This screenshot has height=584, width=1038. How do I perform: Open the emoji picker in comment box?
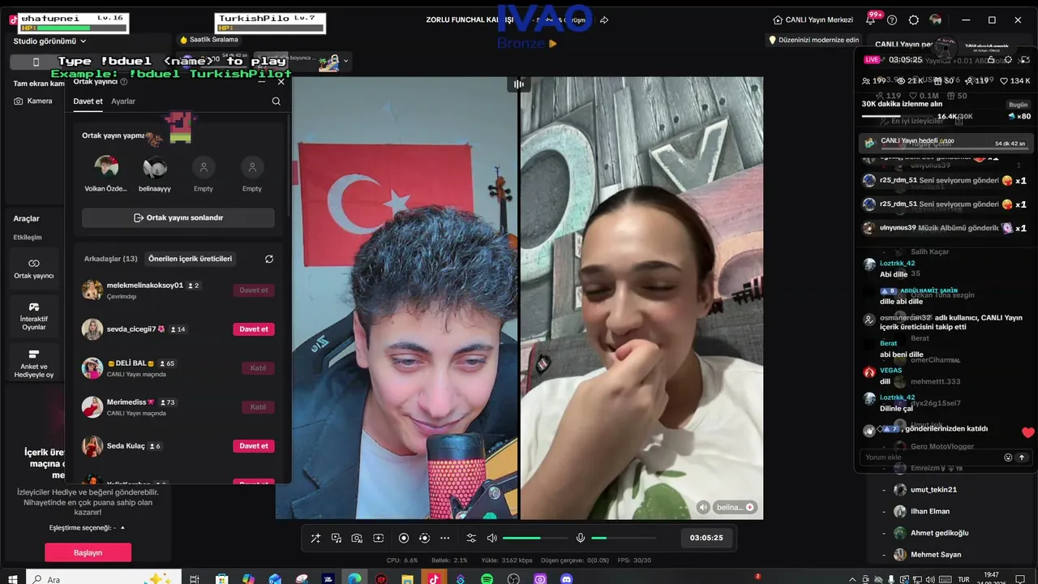point(1008,457)
